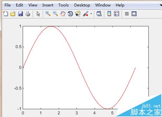Image resolution: width=162 pixels, height=117 pixels.
Task: Click the y-axis tick label 1
Action: 20,26
